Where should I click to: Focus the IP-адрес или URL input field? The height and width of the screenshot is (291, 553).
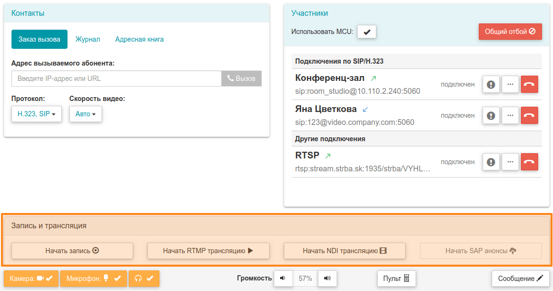pos(116,78)
